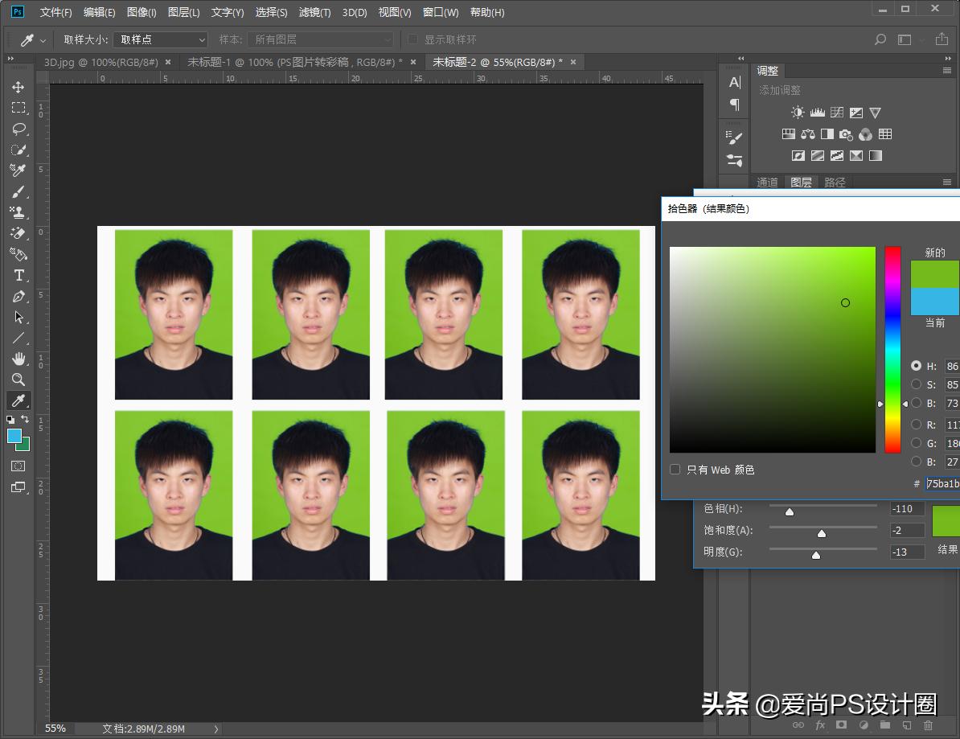This screenshot has height=739, width=960.
Task: Open the 调整 panel flyout menu
Action: tap(946, 71)
